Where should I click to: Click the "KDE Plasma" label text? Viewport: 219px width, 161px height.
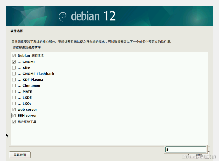(x=33, y=80)
